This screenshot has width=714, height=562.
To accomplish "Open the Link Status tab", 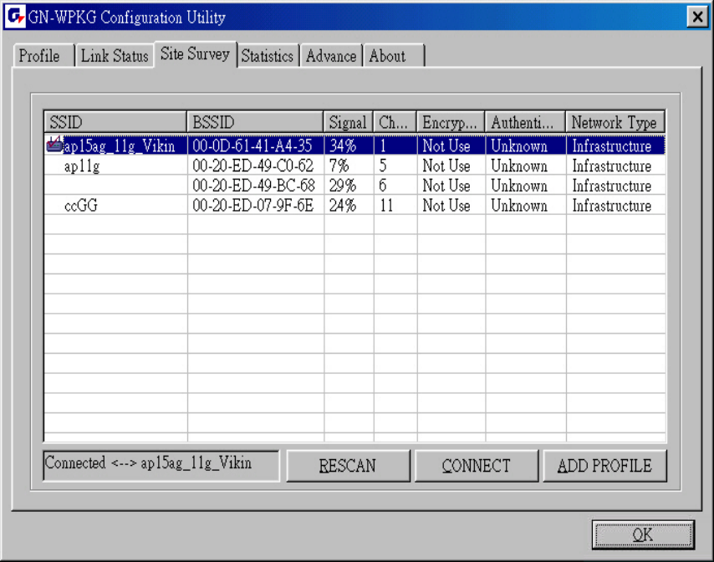I will 115,56.
